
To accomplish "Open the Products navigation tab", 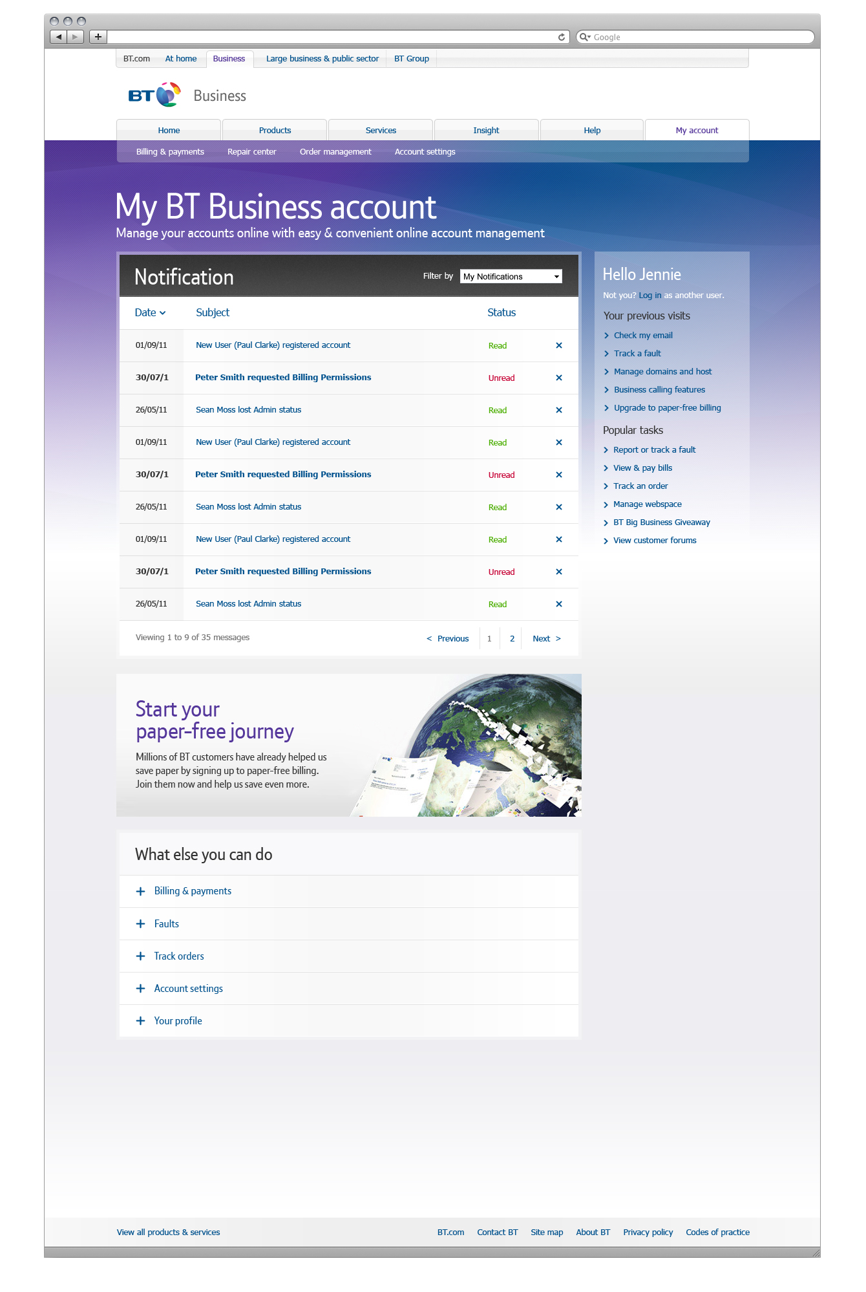I will pyautogui.click(x=275, y=130).
